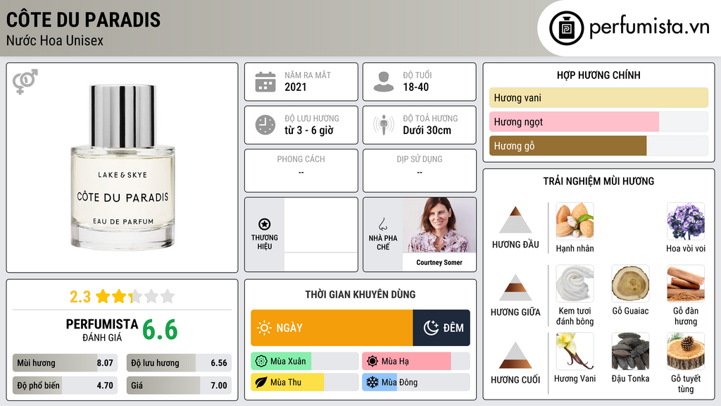Click the Độ lưu hương 6.56 score bar
This screenshot has height=406, width=721.
179,363
